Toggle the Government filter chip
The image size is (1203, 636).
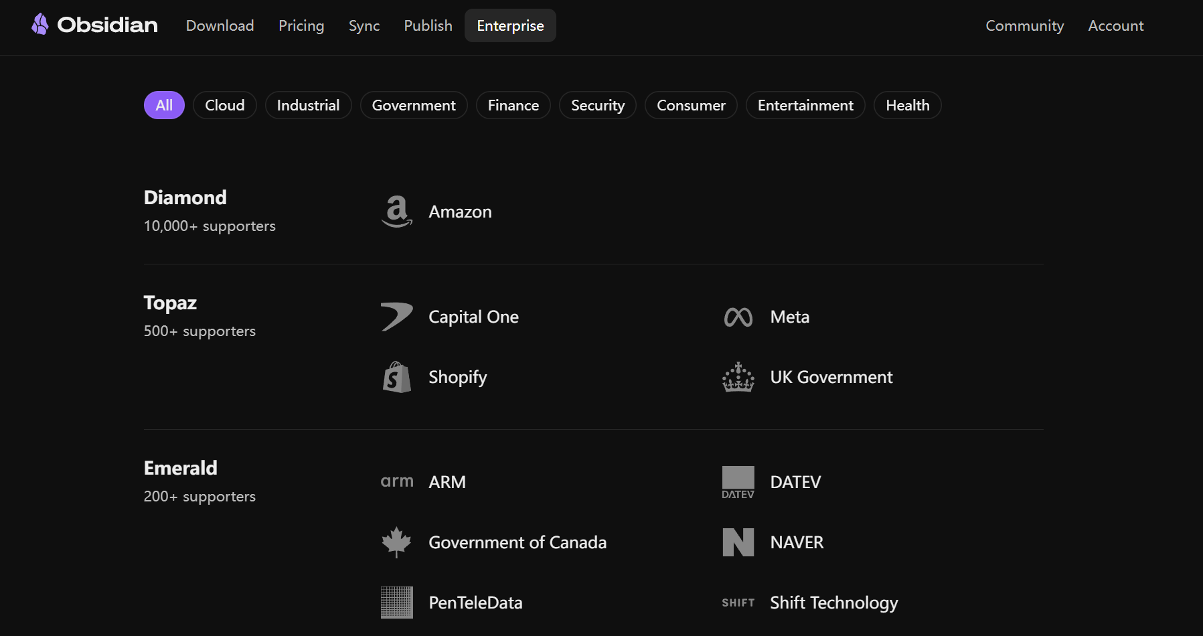point(413,105)
